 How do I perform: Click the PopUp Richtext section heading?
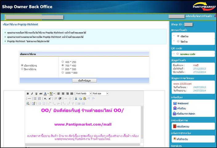pos(20,24)
